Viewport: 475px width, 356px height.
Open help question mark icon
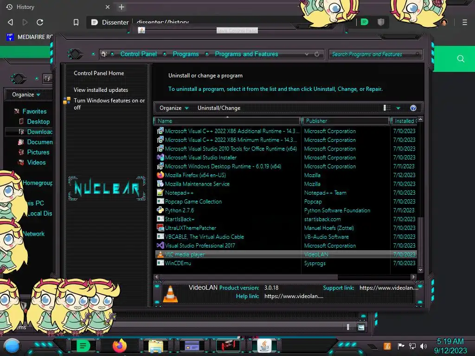[413, 108]
